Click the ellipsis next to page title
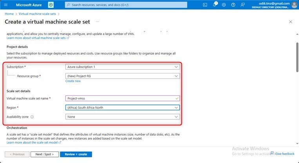 97,22
